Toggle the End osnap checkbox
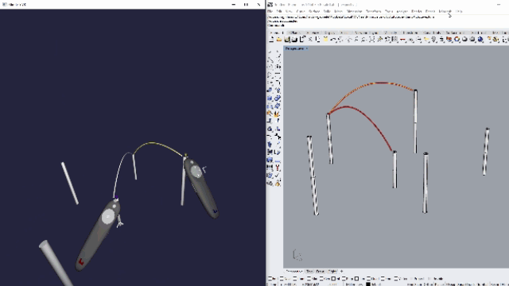 point(270,279)
